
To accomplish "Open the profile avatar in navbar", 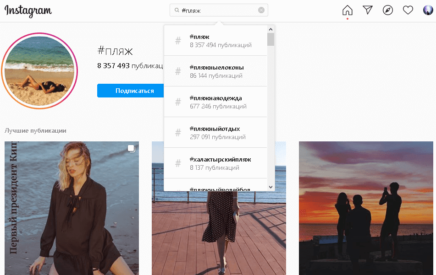I will coord(428,10).
